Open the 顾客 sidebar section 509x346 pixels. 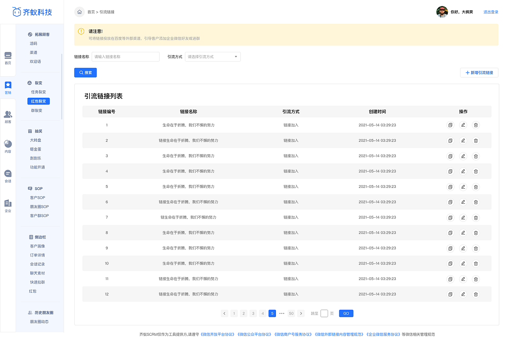click(8, 117)
